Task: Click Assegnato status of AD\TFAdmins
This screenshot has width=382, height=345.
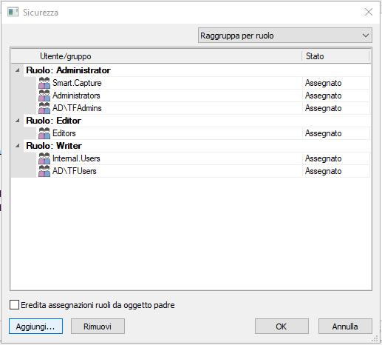Action: click(323, 108)
